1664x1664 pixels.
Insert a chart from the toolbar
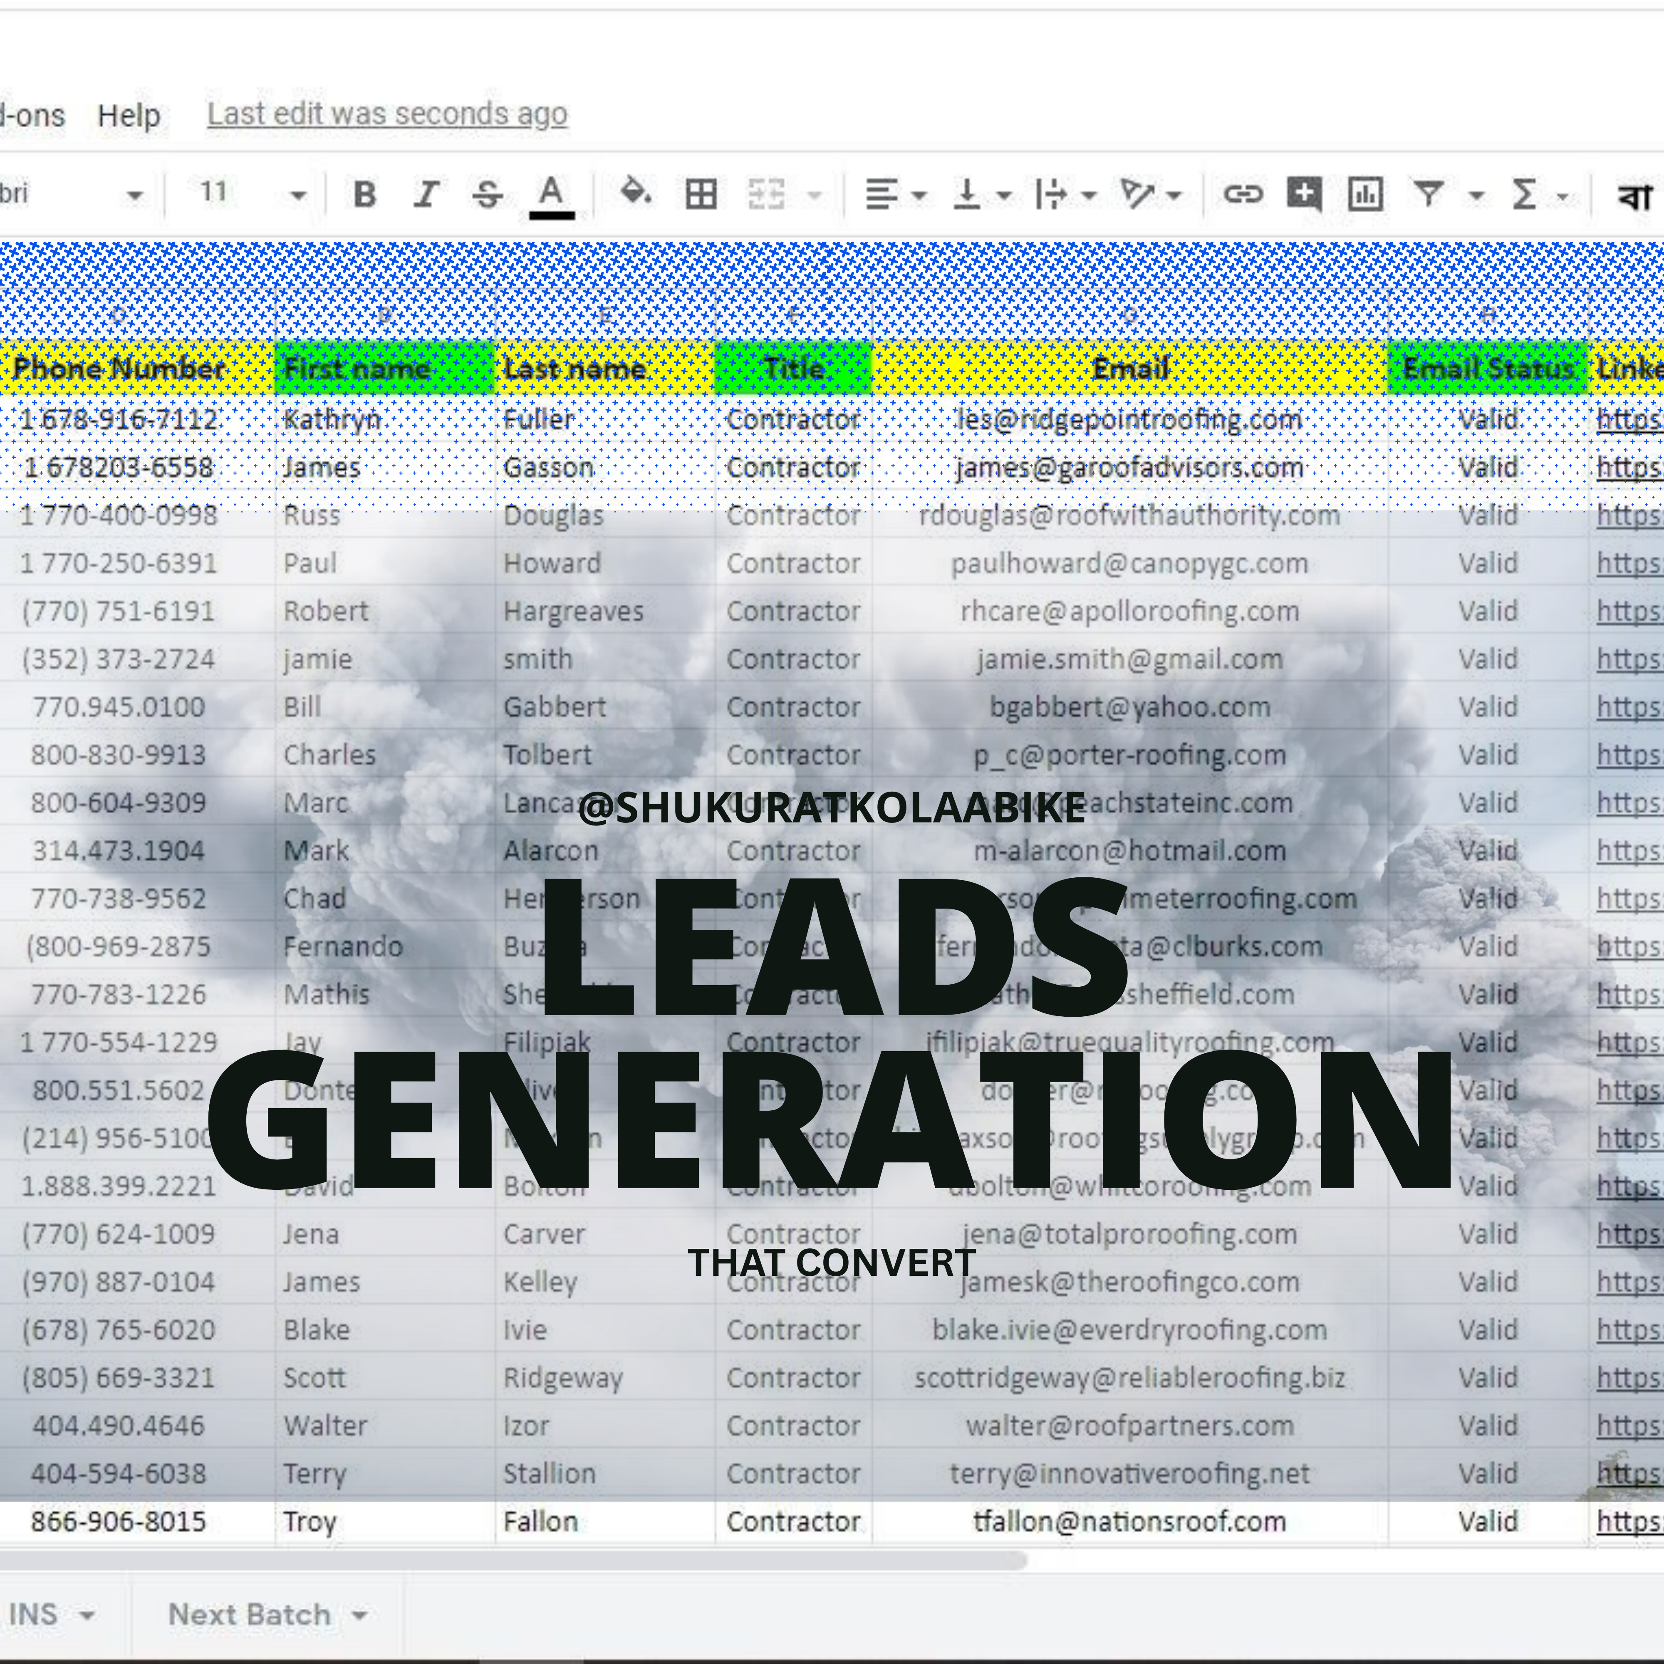pos(1365,195)
